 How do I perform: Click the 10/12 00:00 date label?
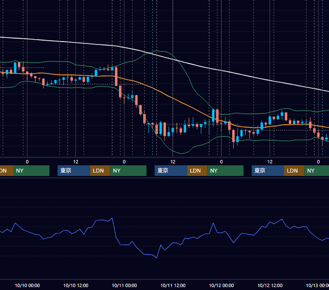point(222,285)
